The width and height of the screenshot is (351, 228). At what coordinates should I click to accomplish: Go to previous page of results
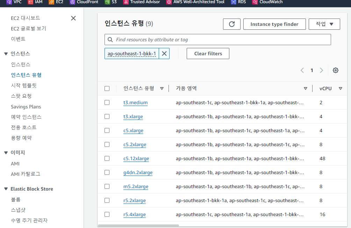point(302,70)
